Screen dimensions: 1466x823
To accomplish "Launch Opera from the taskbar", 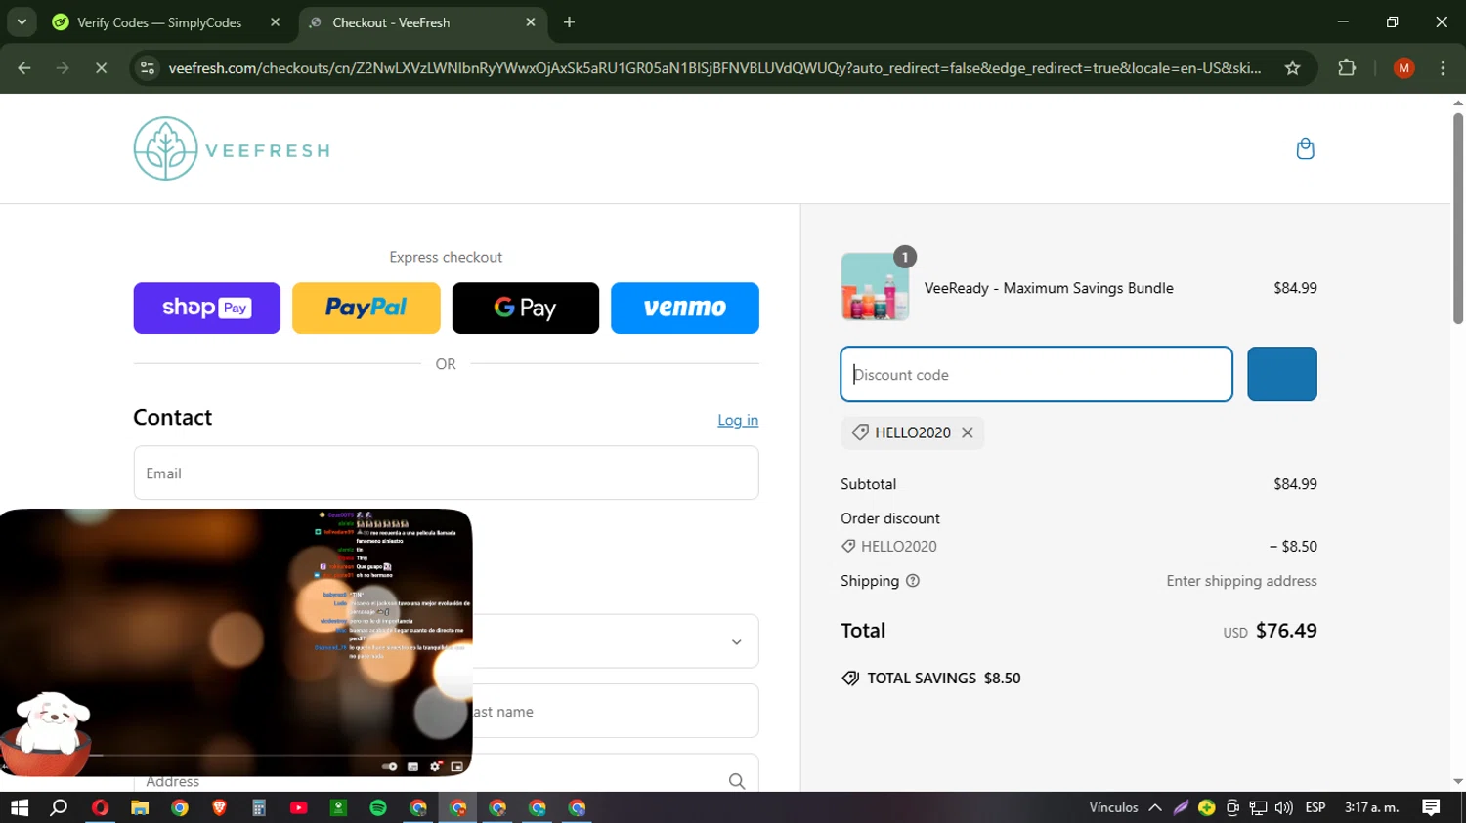I will click(x=100, y=807).
